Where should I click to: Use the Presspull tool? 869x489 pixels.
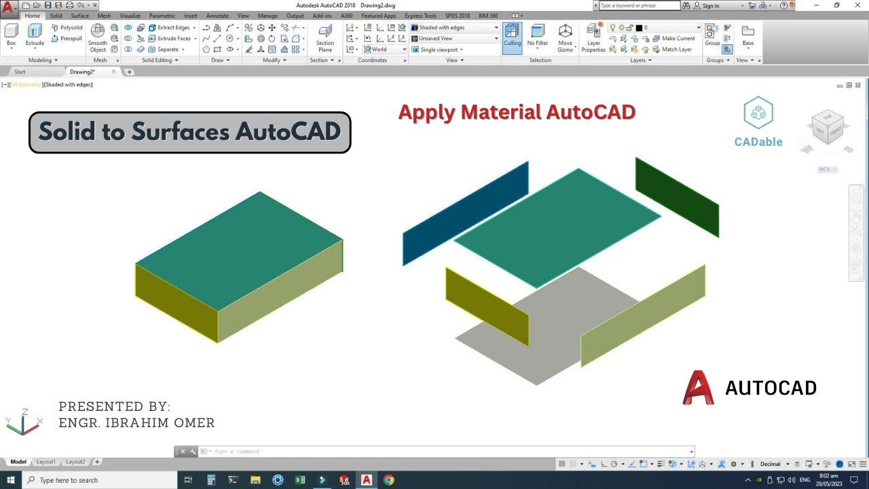[67, 39]
